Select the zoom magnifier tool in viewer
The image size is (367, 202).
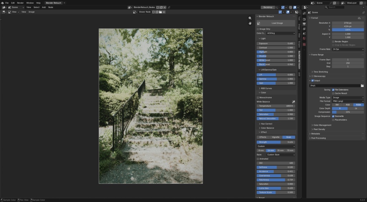click(x=250, y=18)
